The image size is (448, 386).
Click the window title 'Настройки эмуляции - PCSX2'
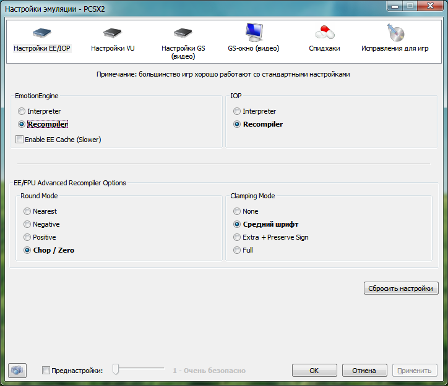55,9
